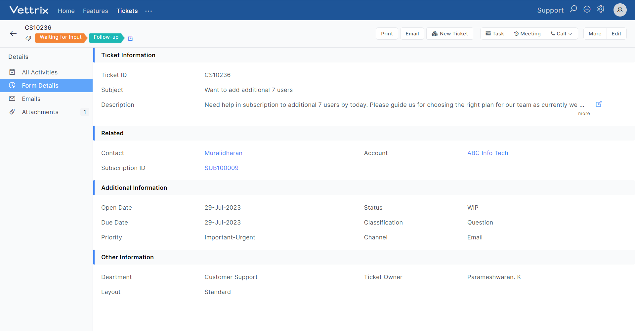Click the Email button

click(x=412, y=34)
